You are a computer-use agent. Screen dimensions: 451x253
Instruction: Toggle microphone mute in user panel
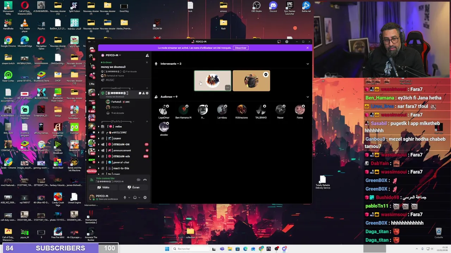pos(124,197)
